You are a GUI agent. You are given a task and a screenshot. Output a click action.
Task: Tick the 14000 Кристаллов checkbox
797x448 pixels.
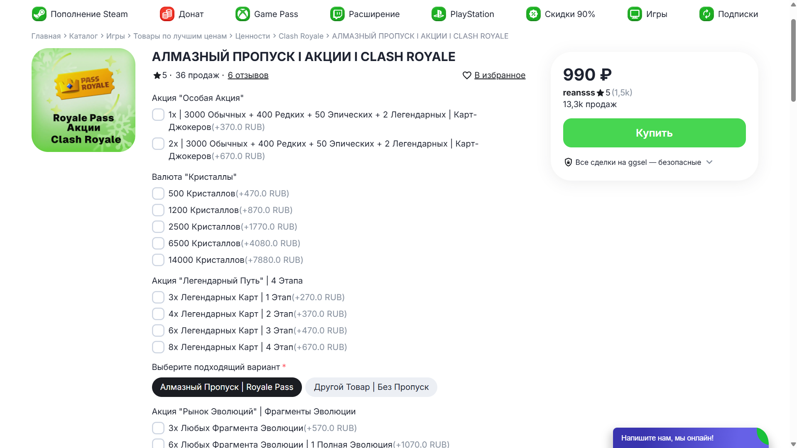(158, 260)
